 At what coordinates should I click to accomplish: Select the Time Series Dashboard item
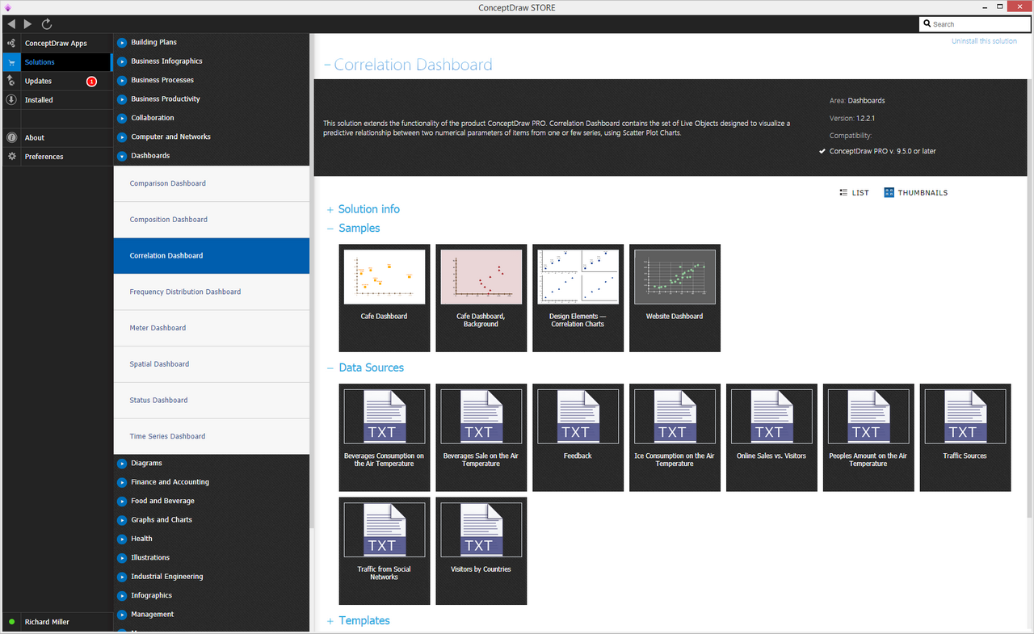tap(212, 436)
